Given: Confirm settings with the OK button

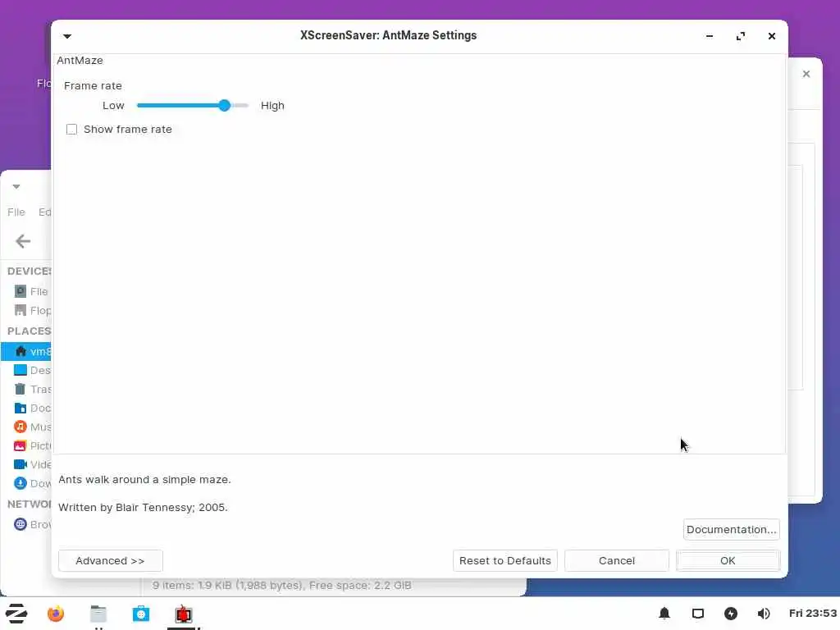Looking at the screenshot, I should tap(728, 560).
